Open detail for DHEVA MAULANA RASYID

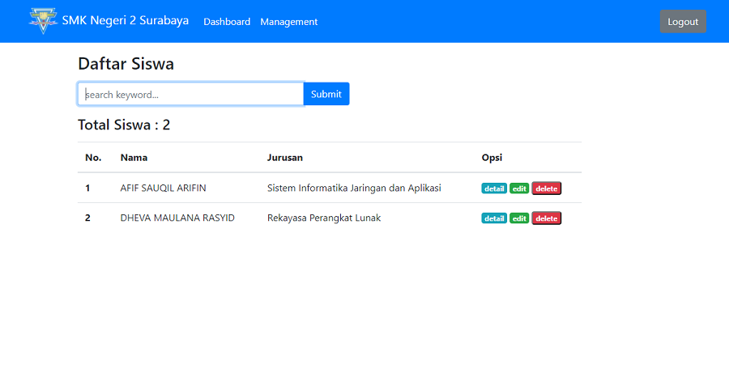(494, 218)
